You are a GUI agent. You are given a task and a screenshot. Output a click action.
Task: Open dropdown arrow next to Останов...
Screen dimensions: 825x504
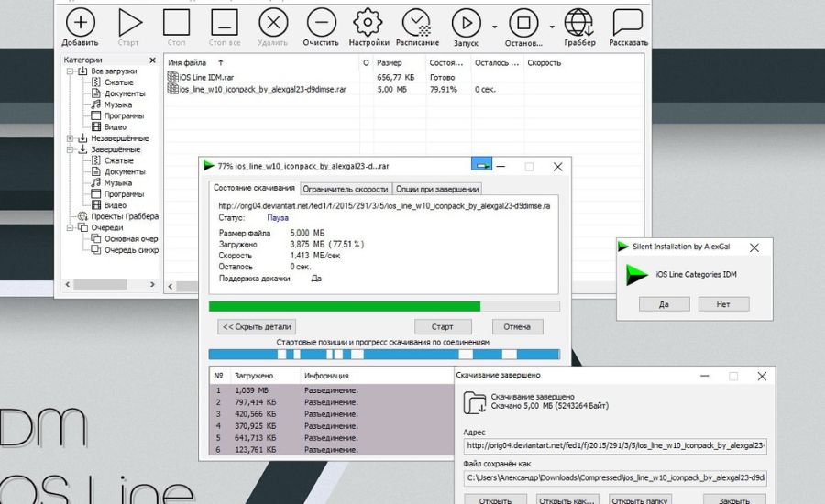[x=552, y=27]
